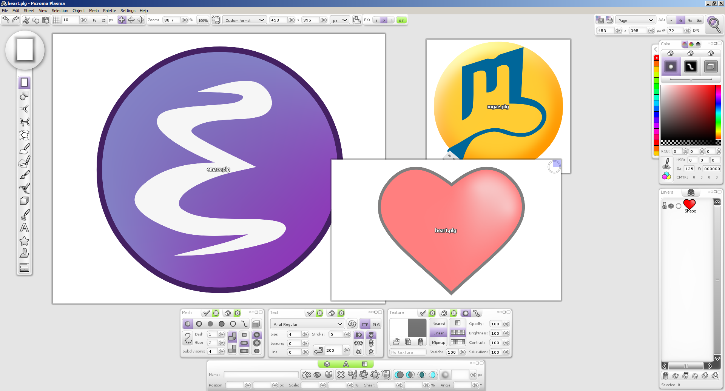Select the line color curve mode icon

[690, 67]
